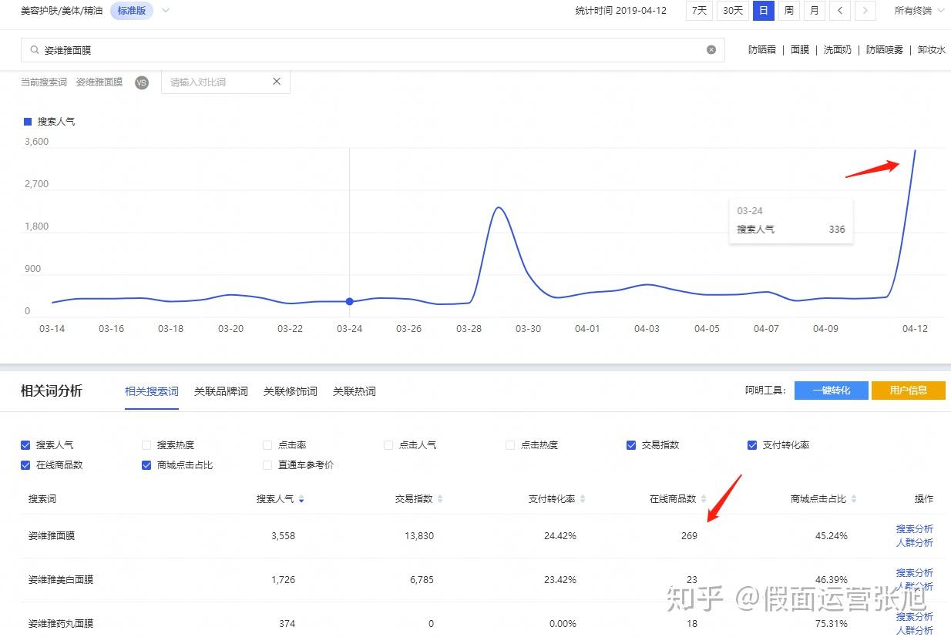The image size is (951, 637).
Task: Switch to 相关搜索词 tab
Action: [x=152, y=391]
